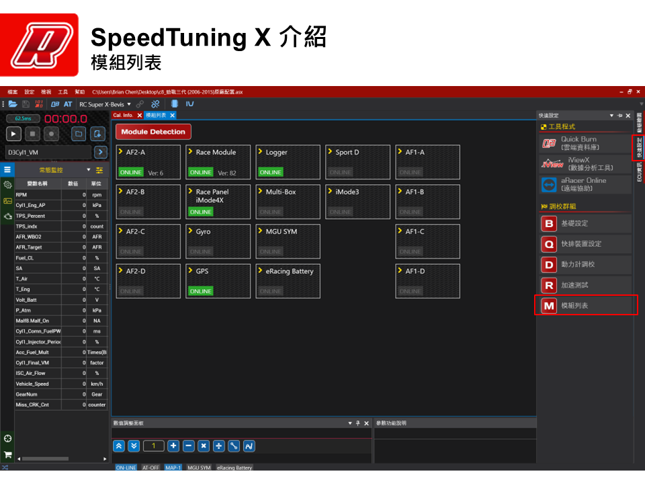The width and height of the screenshot is (645, 484).
Task: Click the Module Detection button
Action: click(x=153, y=132)
